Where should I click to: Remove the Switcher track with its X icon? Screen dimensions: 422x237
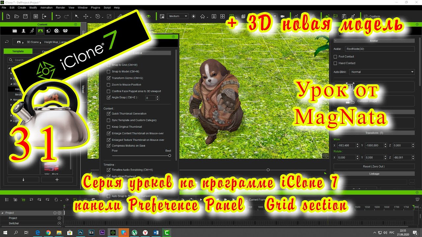pyautogui.click(x=59, y=224)
